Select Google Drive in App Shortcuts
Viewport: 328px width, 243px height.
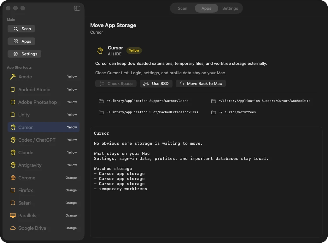44,228
